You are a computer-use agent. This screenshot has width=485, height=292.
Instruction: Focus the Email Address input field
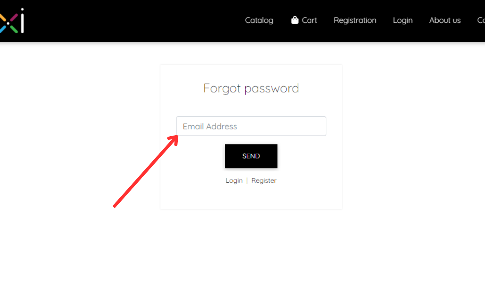251,126
